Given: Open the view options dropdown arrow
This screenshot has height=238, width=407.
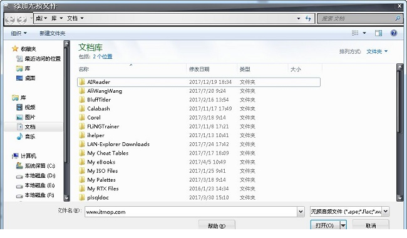Looking at the screenshot, I should coord(364,33).
